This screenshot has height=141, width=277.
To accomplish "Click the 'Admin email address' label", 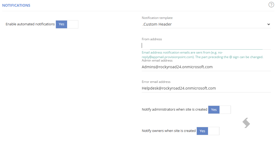I will tap(157, 61).
